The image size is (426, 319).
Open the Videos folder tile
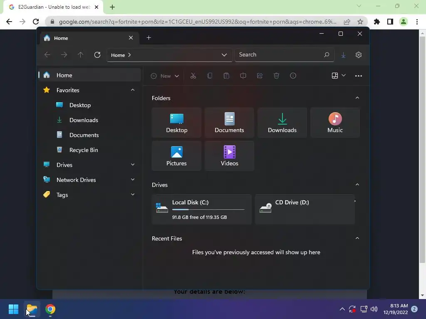pyautogui.click(x=229, y=156)
